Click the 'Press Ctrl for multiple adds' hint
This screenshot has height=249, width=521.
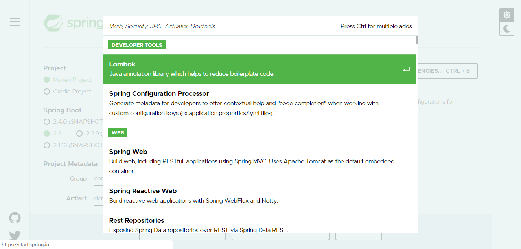(376, 26)
